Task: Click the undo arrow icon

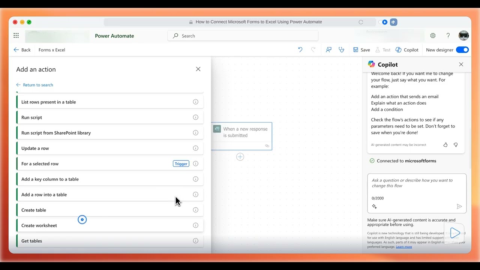Action: (300, 49)
